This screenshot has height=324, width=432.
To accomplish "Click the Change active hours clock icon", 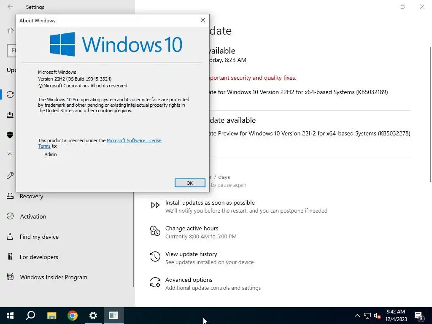I will pos(155,231).
